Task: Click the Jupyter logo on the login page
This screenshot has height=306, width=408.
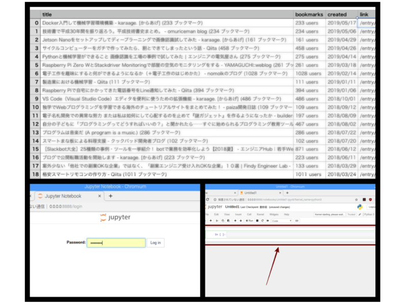Action: tap(115, 217)
